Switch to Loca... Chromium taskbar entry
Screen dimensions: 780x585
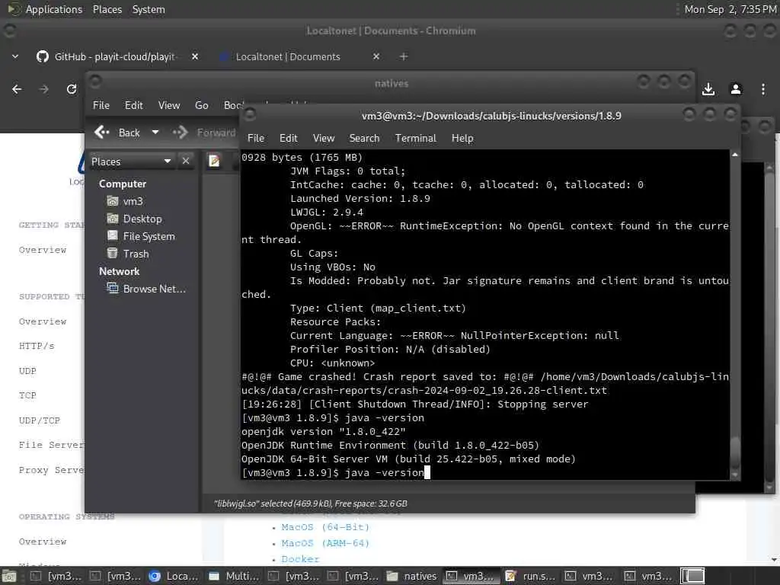(x=174, y=577)
